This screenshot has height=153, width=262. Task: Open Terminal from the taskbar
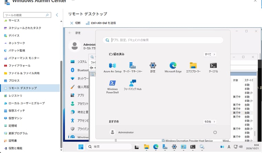tap(193, 147)
